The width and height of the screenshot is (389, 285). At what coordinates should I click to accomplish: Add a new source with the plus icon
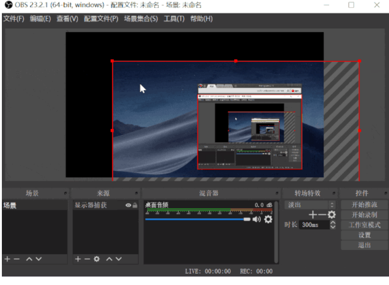pyautogui.click(x=78, y=259)
